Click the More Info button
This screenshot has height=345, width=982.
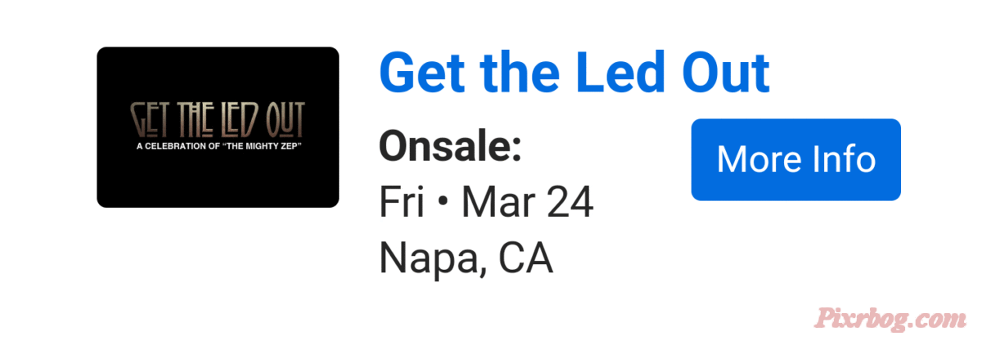pos(795,159)
